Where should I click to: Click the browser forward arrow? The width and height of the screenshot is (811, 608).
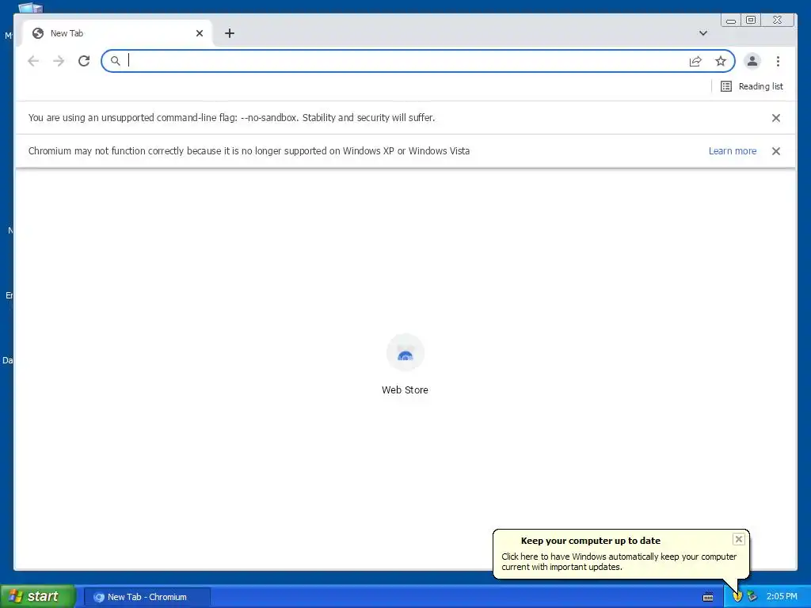click(x=59, y=61)
